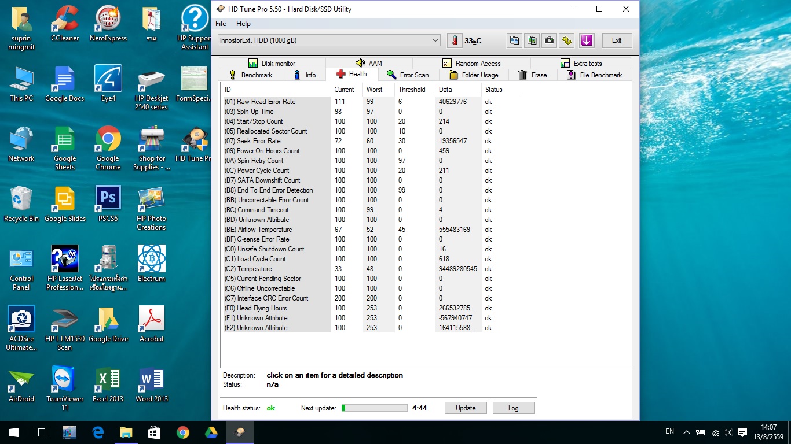Open Microsoft Edge from the taskbar
The width and height of the screenshot is (791, 444).
click(98, 432)
